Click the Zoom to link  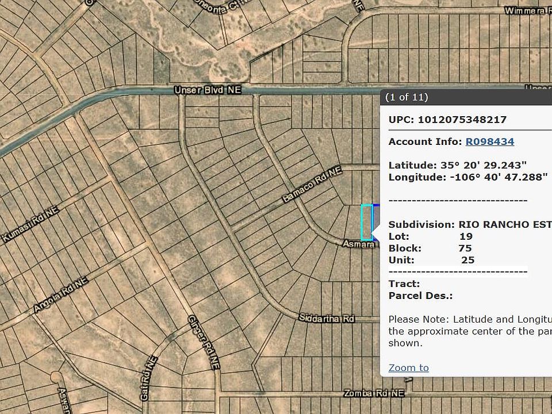(x=408, y=367)
